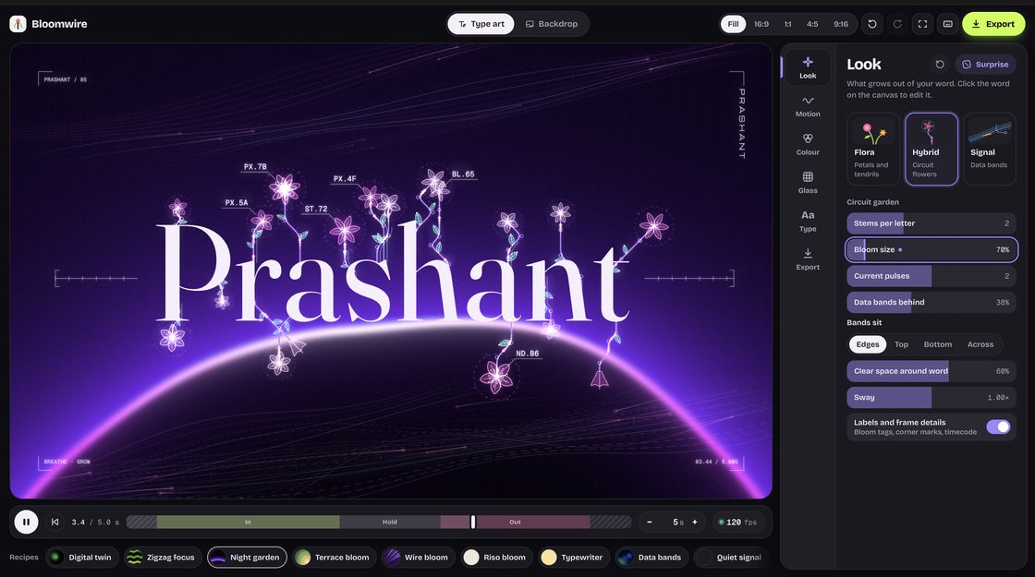Screen dimensions: 1035x577
Task: Adjust the Sway slider
Action: pyautogui.click(x=931, y=397)
